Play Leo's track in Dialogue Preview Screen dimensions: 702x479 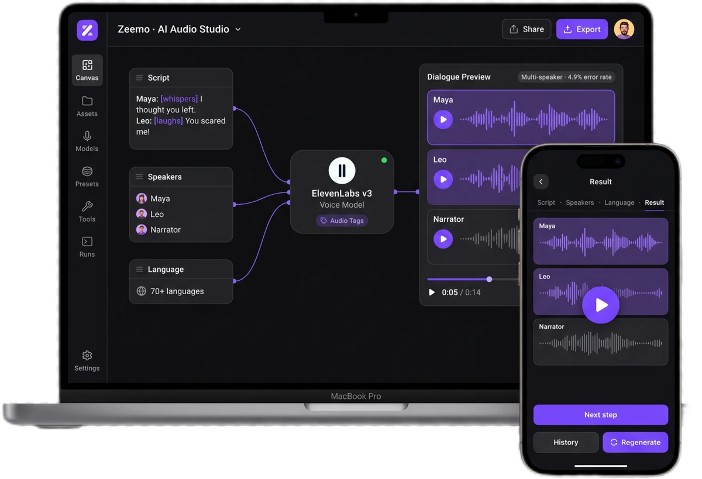click(443, 179)
